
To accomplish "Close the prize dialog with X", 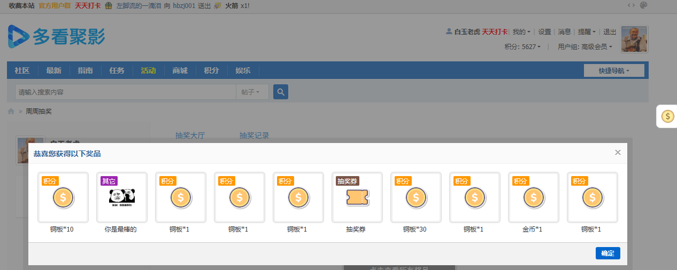I will pyautogui.click(x=618, y=153).
